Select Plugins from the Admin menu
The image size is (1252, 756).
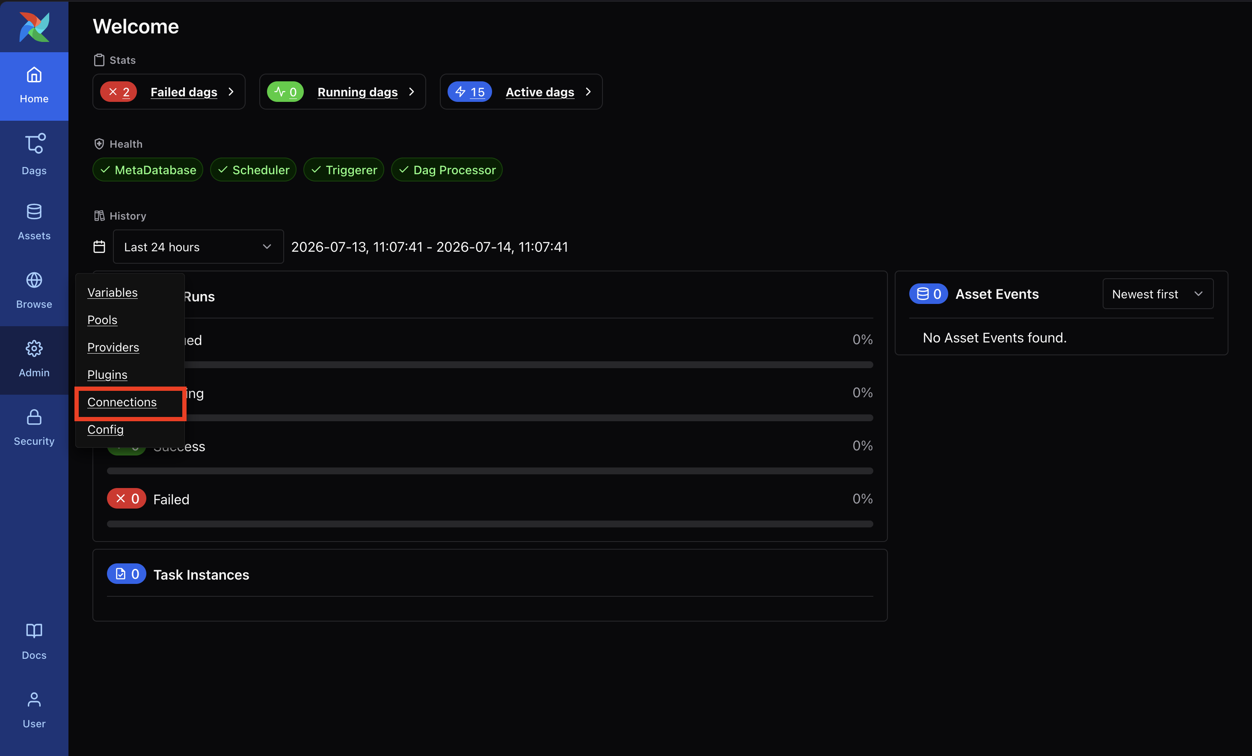[x=107, y=375]
